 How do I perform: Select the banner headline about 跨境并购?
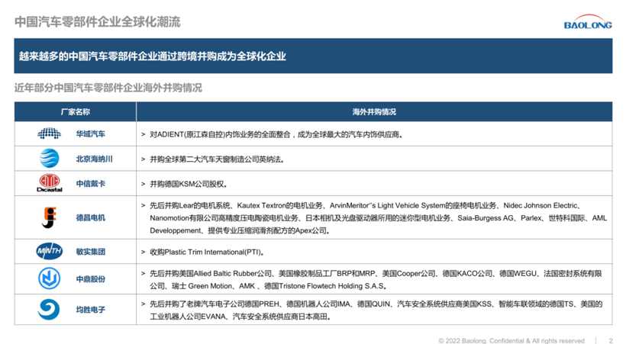153,56
